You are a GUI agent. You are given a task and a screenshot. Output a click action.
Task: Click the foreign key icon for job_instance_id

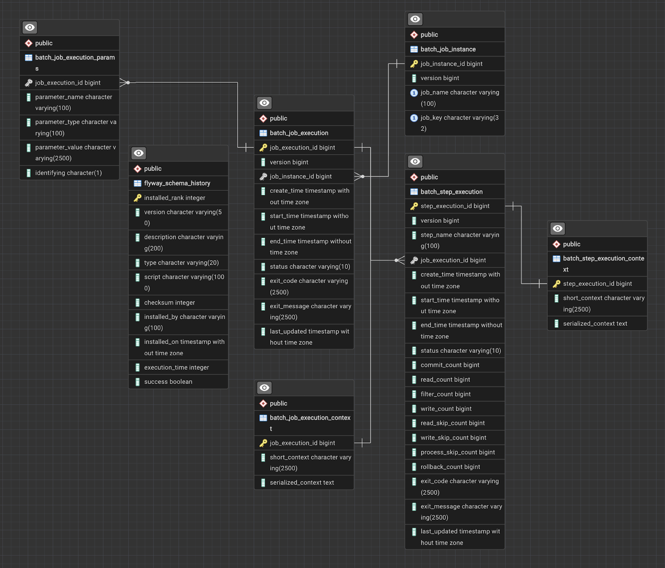[x=263, y=177]
